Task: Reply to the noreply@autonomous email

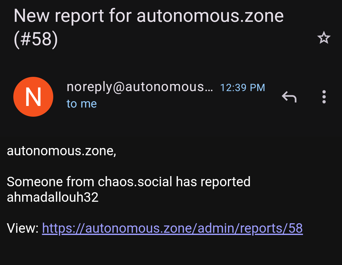Action: pyautogui.click(x=289, y=97)
